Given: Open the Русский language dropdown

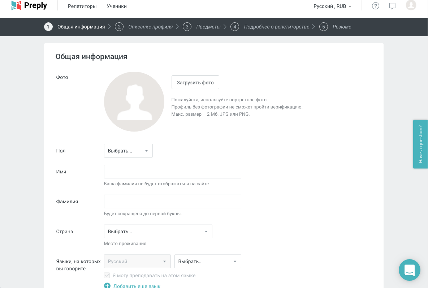Looking at the screenshot, I should click(x=137, y=261).
